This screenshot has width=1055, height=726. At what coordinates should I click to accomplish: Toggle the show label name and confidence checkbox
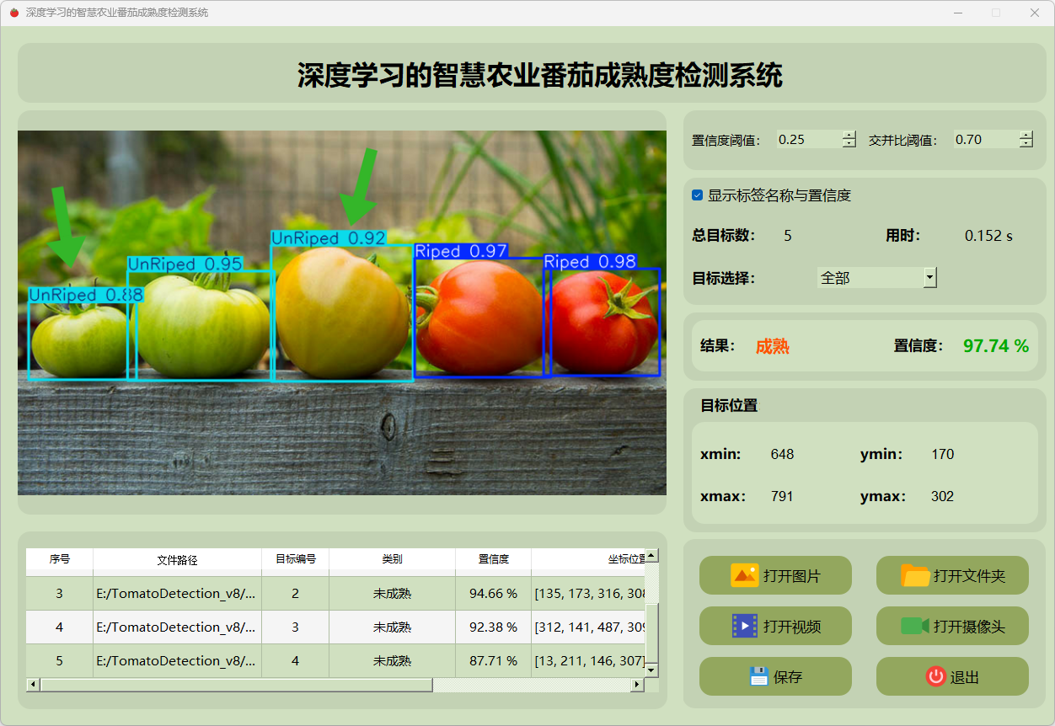coord(697,195)
